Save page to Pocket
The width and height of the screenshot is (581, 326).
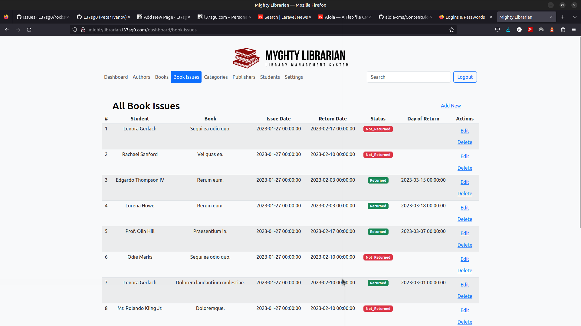coord(497,30)
